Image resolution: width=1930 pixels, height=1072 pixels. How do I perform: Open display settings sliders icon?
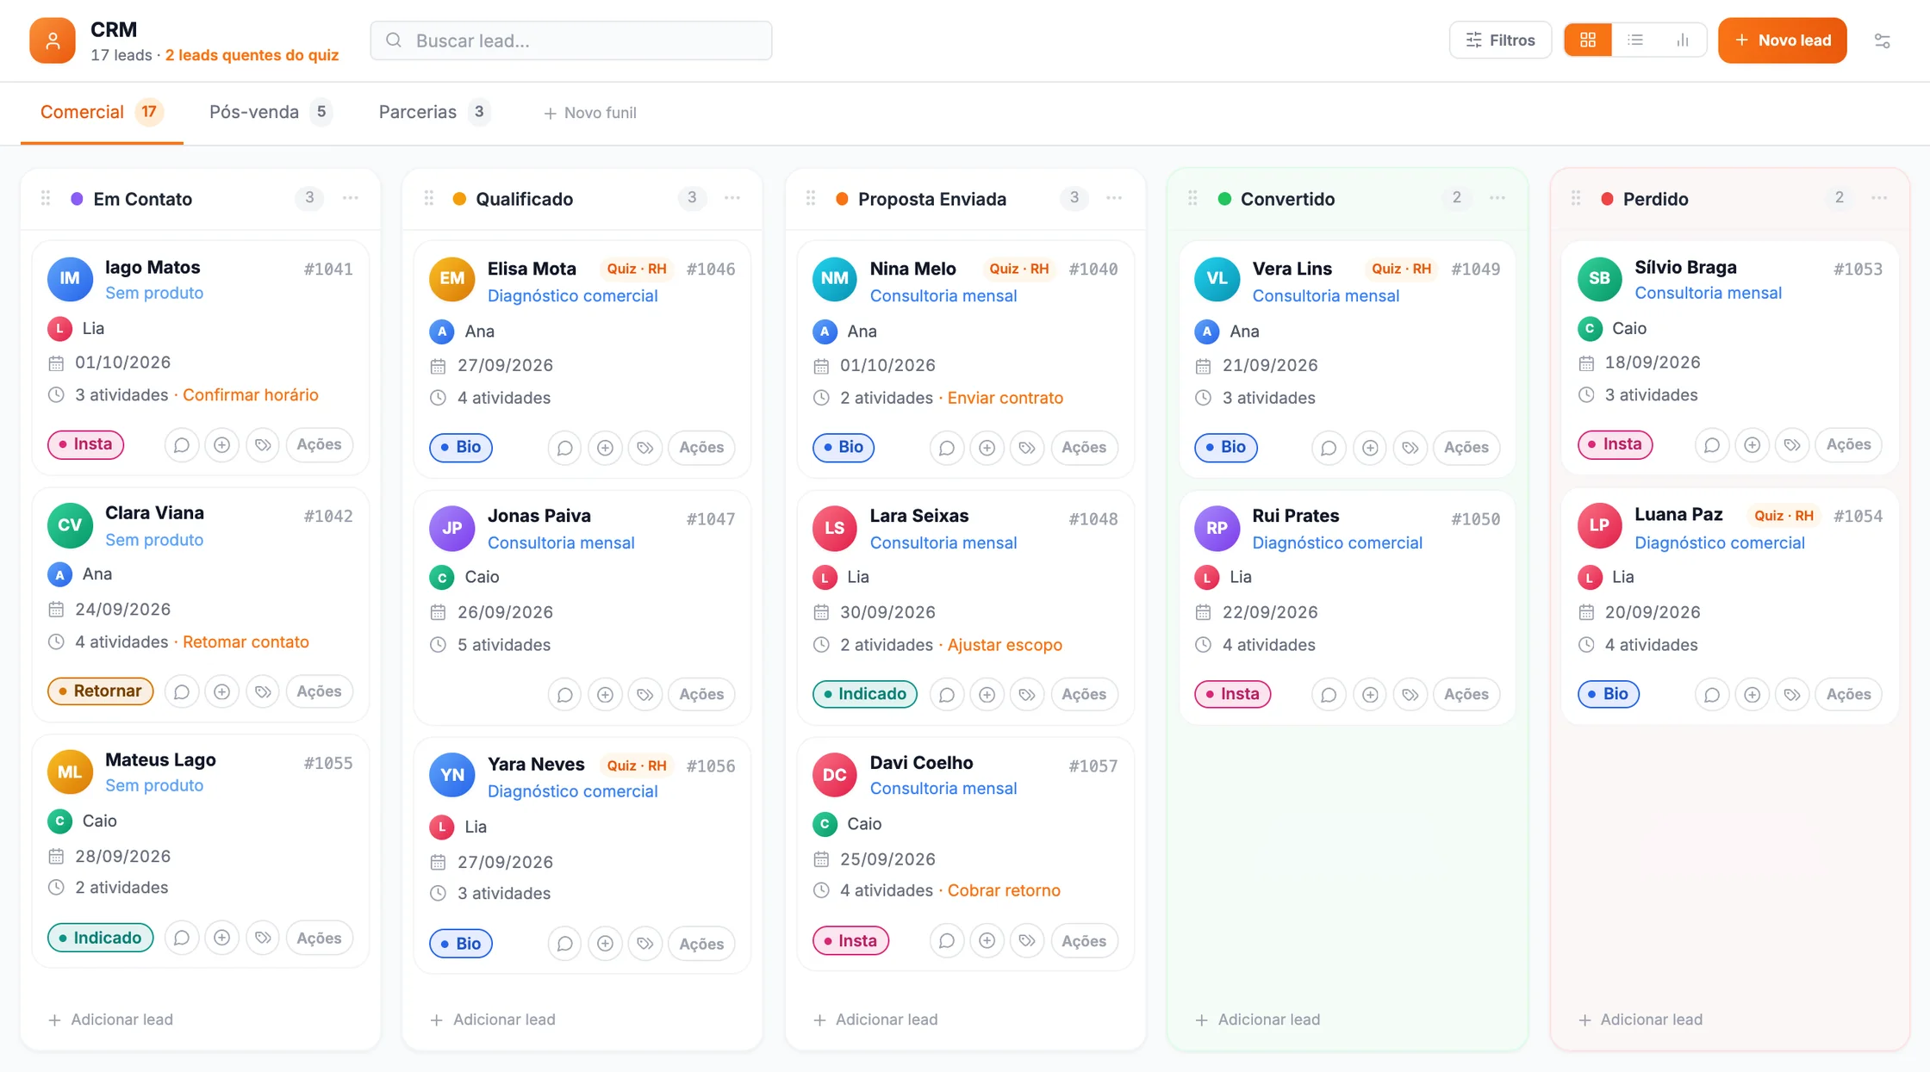click(1882, 40)
